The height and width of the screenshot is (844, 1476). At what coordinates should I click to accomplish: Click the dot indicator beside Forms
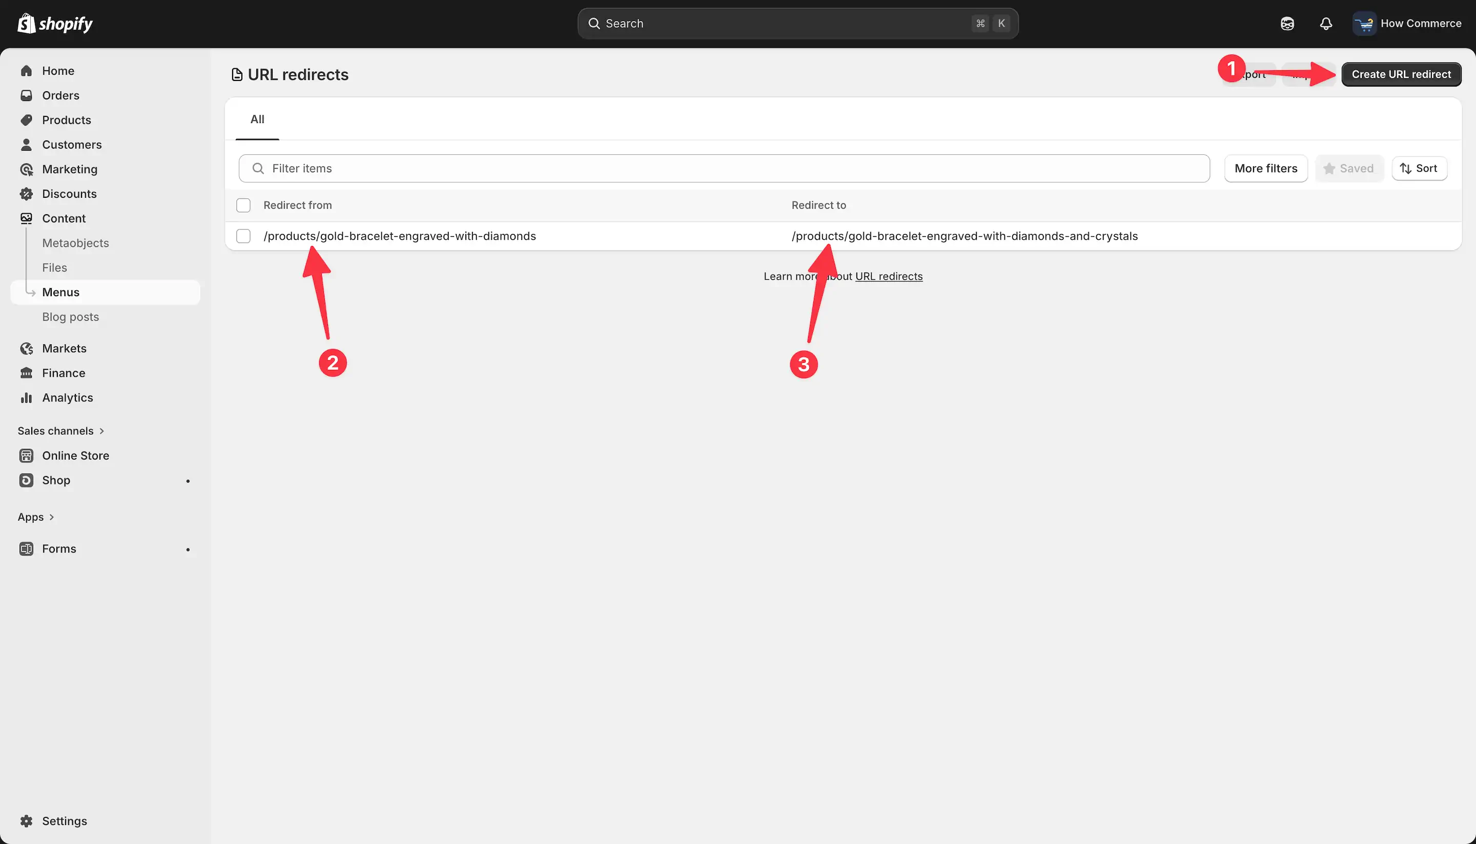tap(188, 549)
